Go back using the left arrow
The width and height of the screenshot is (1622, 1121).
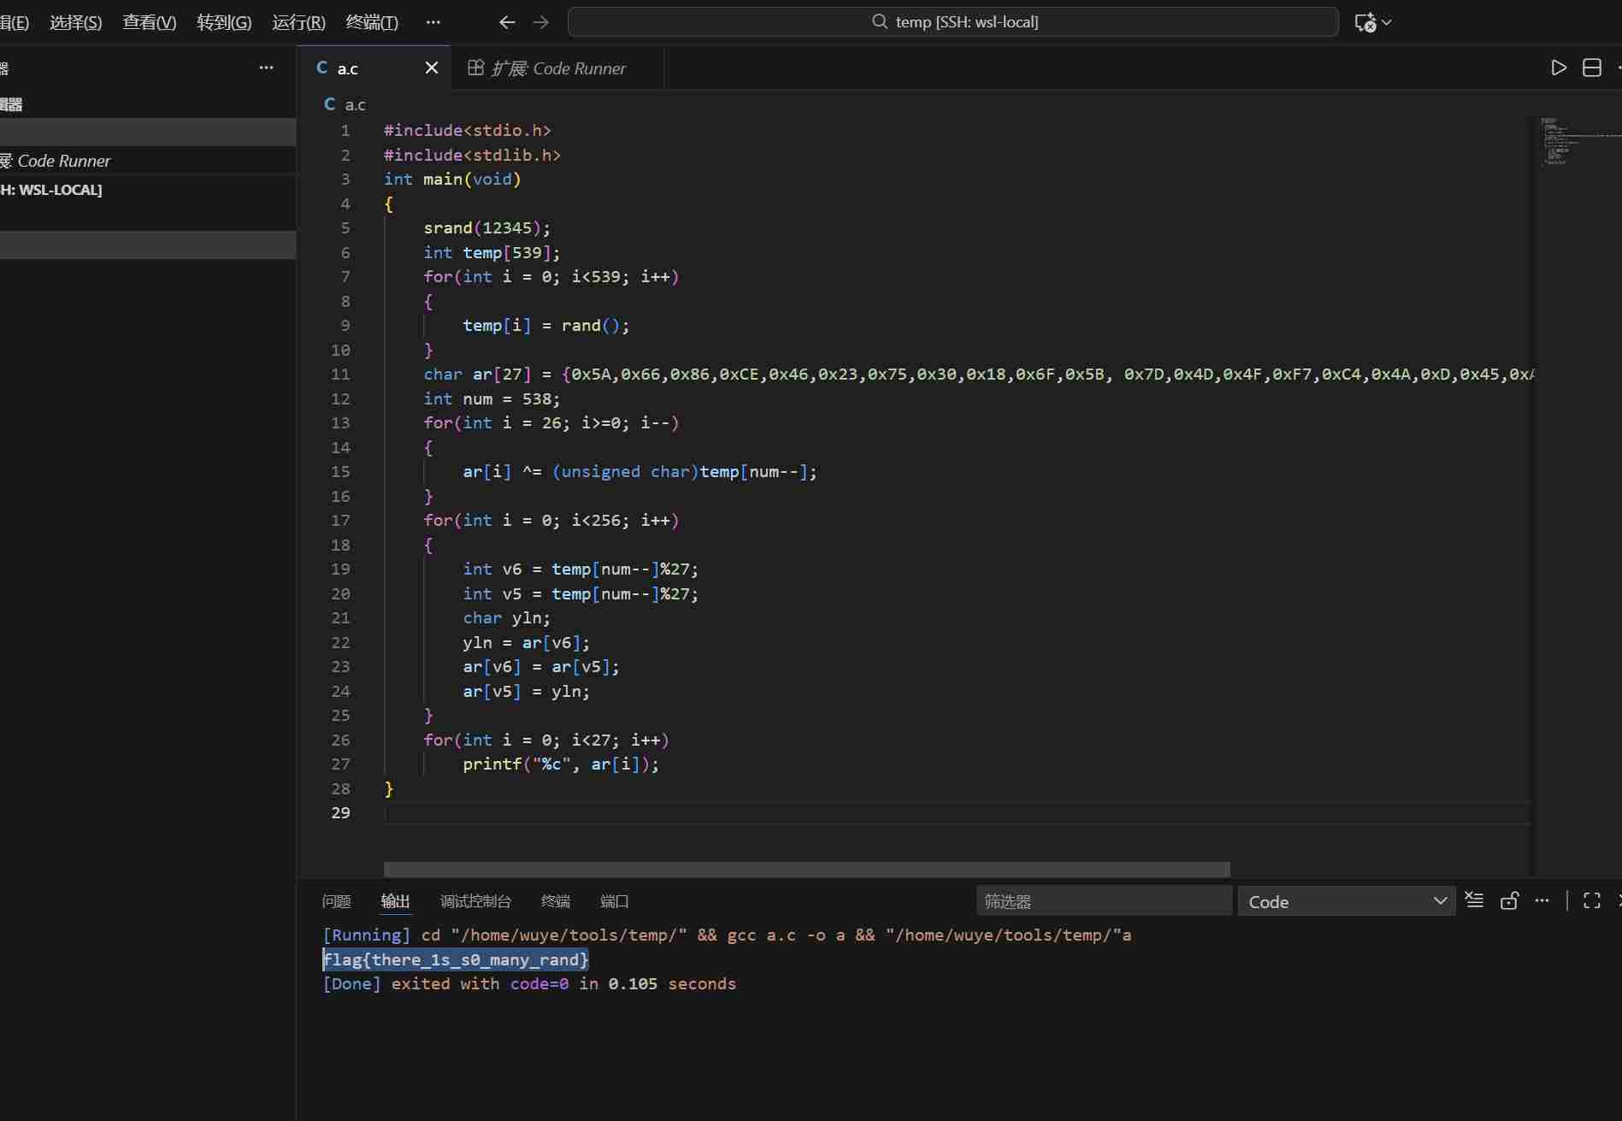[507, 22]
